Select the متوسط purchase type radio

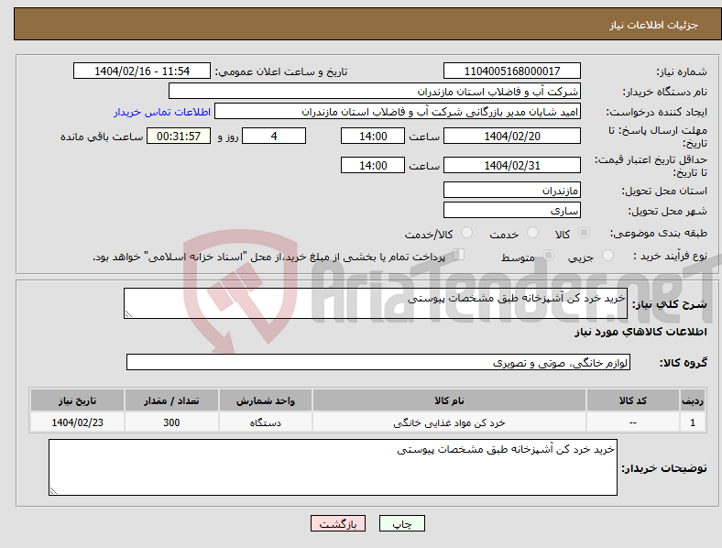[x=548, y=256]
